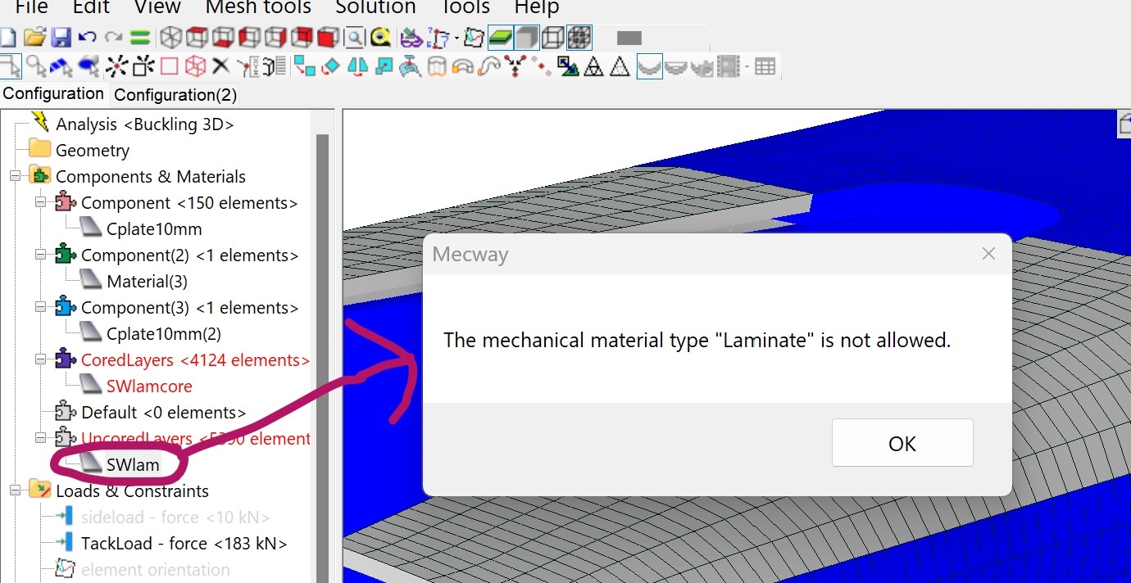
Task: Open the node numbering dropdown arrow
Action: pyautogui.click(x=455, y=38)
